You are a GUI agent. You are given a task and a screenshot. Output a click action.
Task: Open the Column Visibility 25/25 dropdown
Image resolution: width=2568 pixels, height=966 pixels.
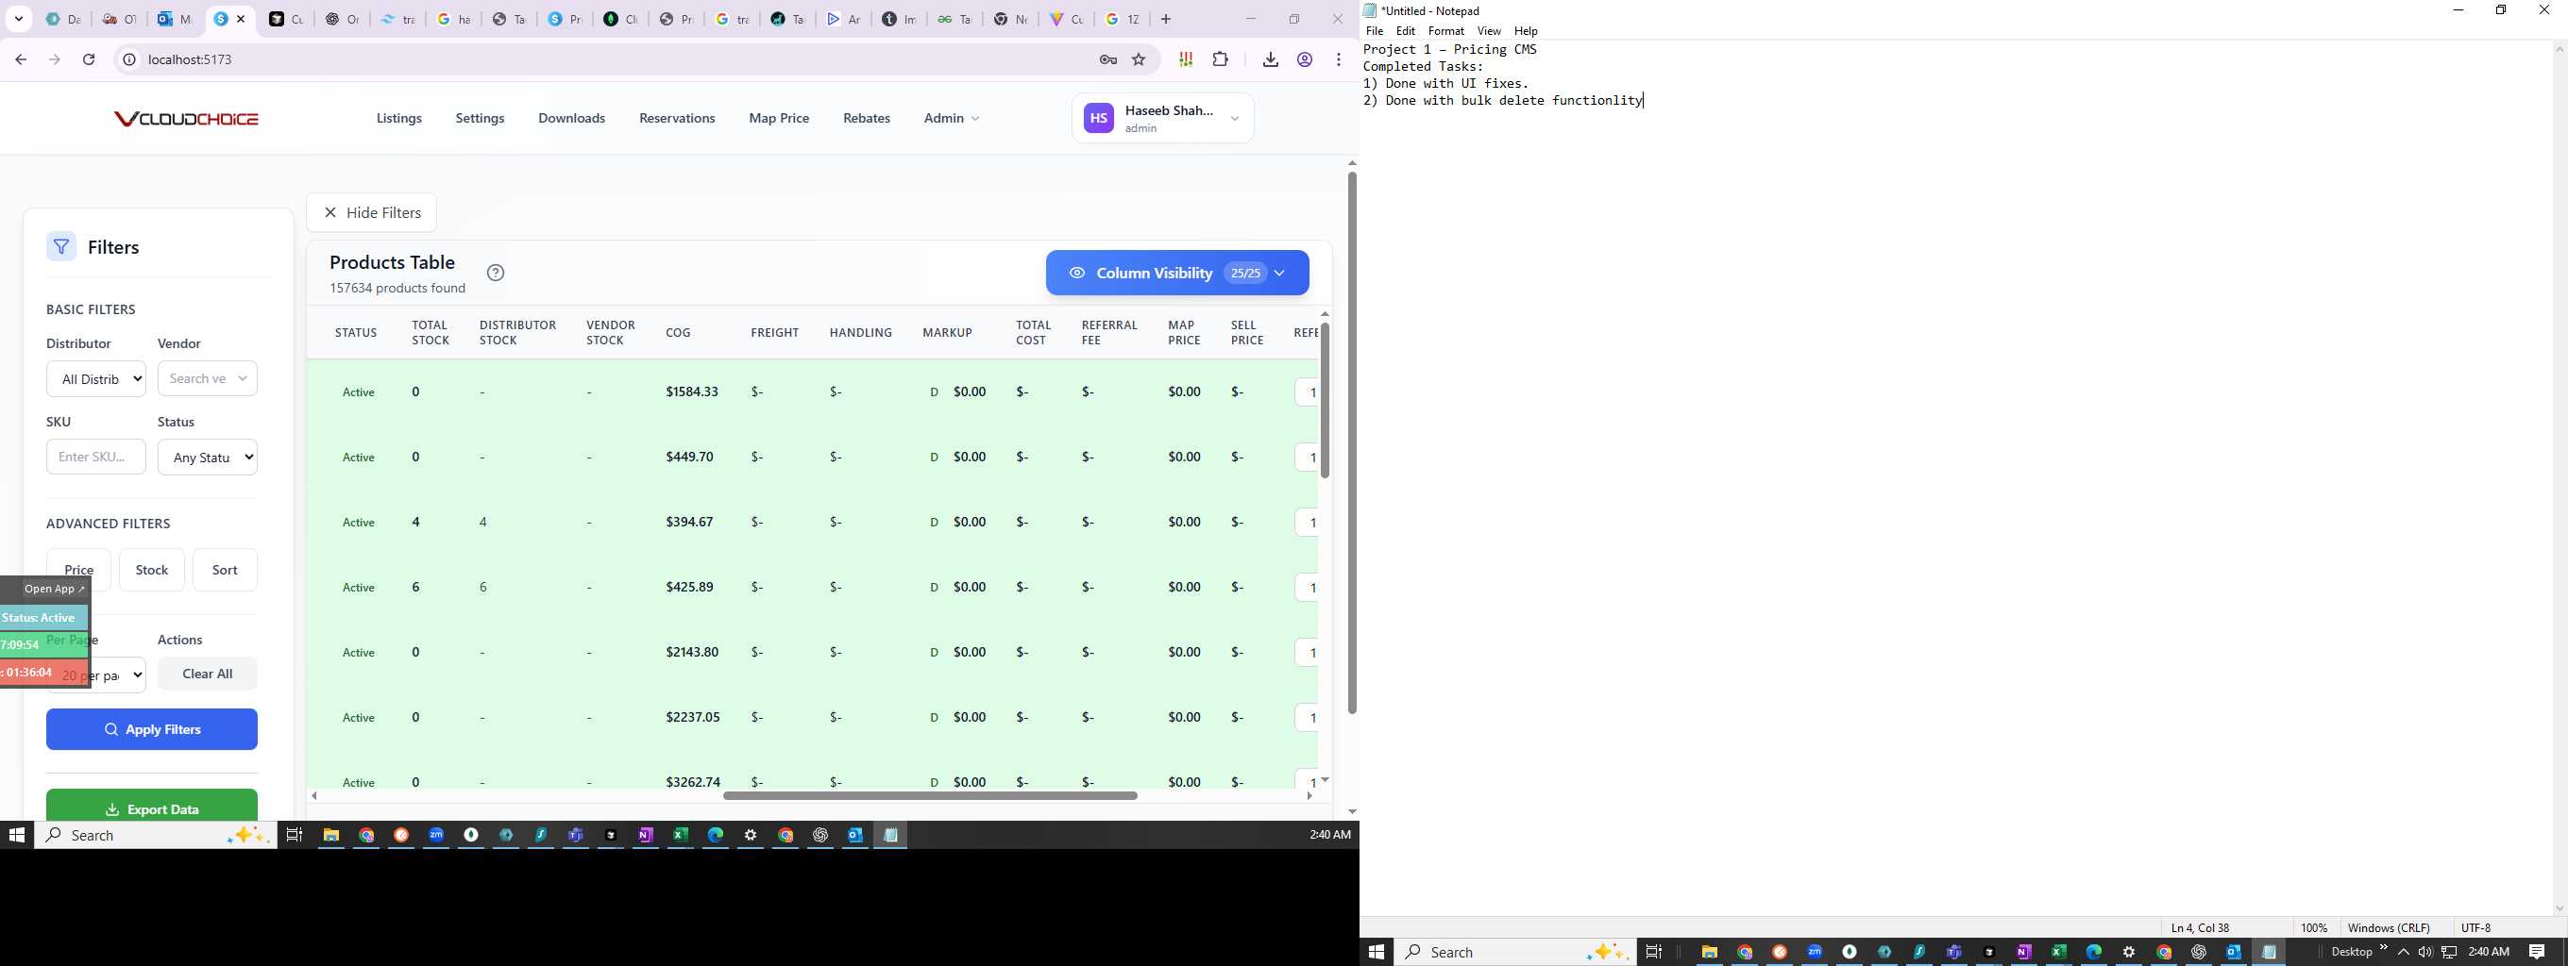pyautogui.click(x=1177, y=273)
